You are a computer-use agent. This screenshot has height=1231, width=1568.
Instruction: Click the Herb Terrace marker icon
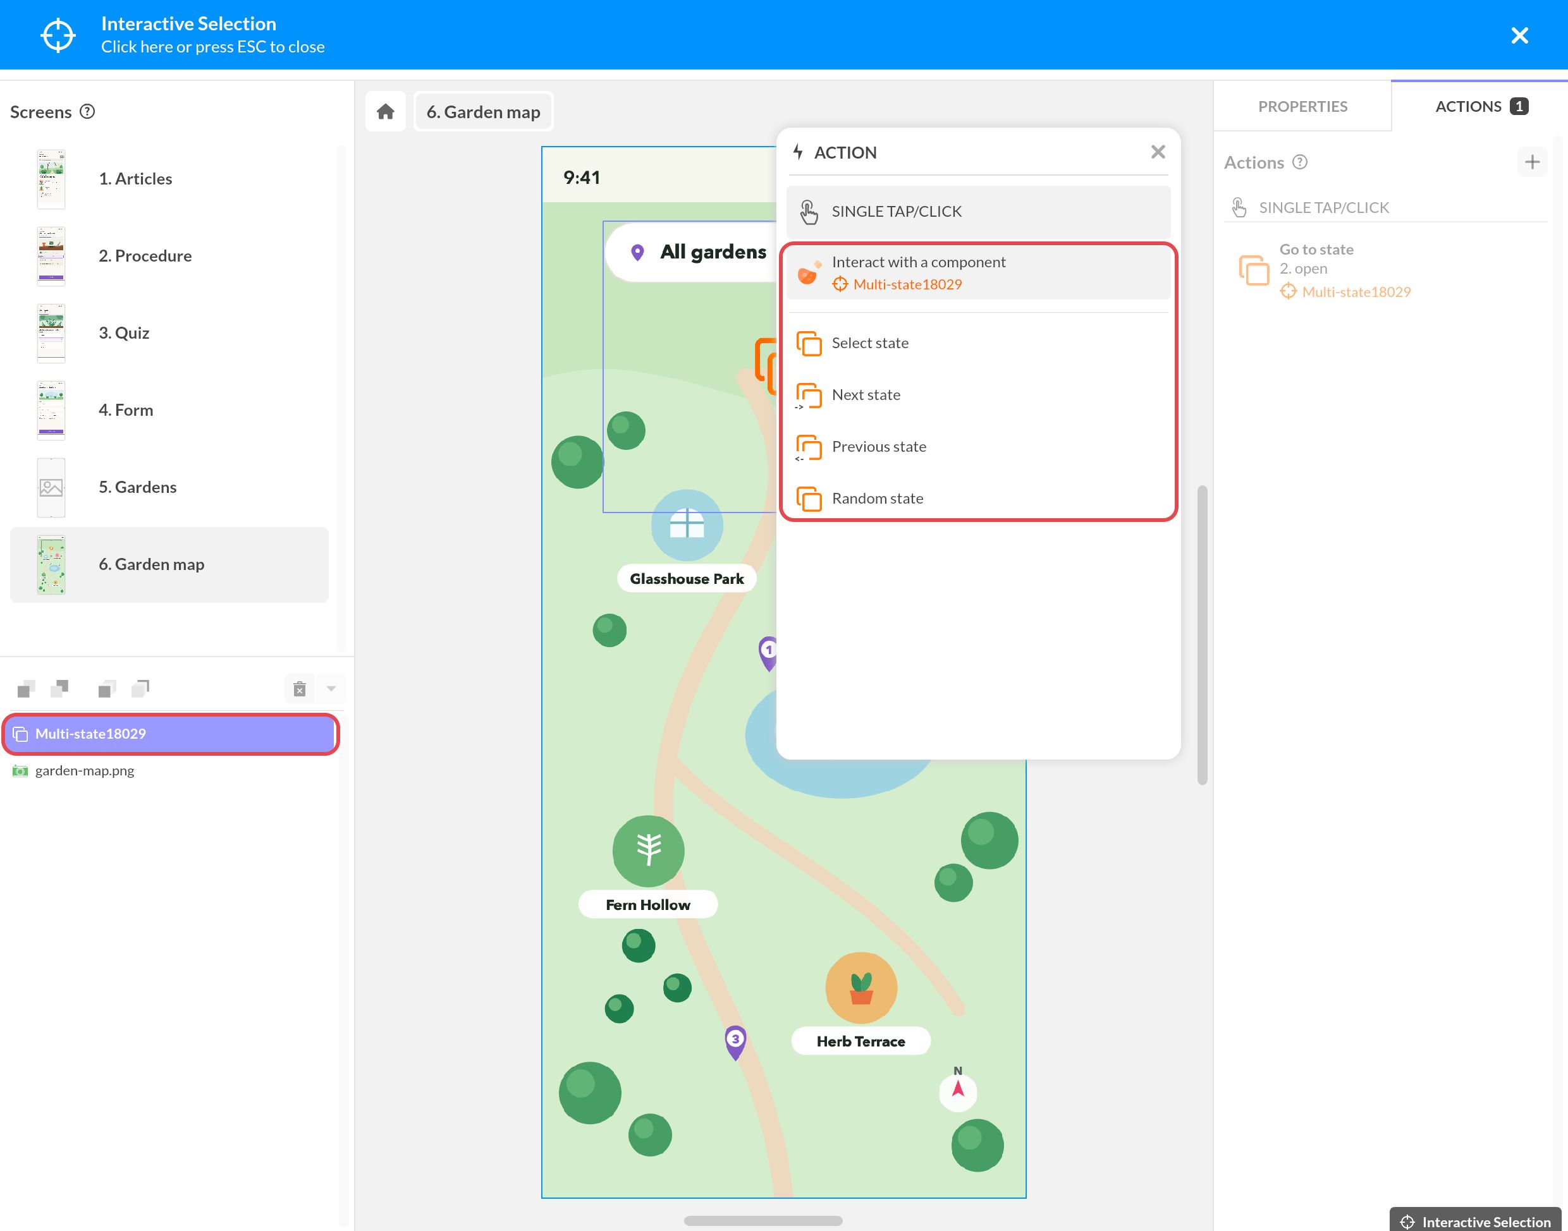pyautogui.click(x=861, y=988)
